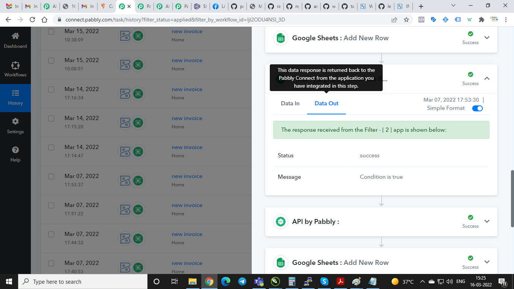Open Microsoft Edge from the taskbar
This screenshot has width=514, height=289.
226,281
